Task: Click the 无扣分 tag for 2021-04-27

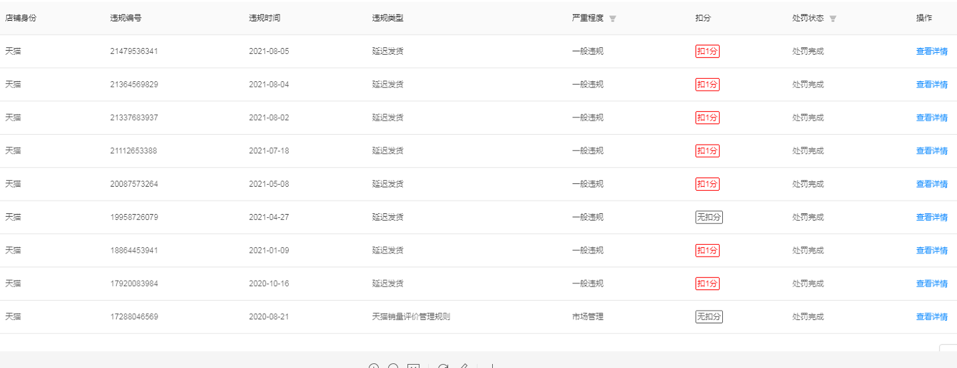Action: [x=709, y=217]
